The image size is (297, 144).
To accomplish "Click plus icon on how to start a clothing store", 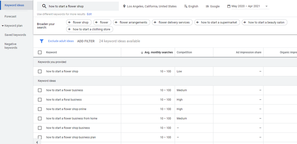I will pos(69,29).
